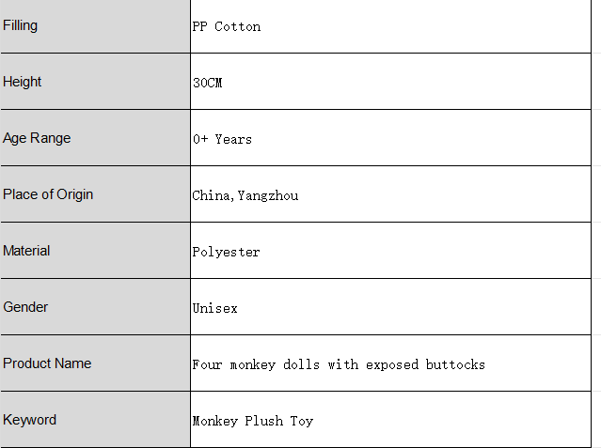This screenshot has width=601, height=448.
Task: Select the Keyword label cell
Action: (x=95, y=420)
